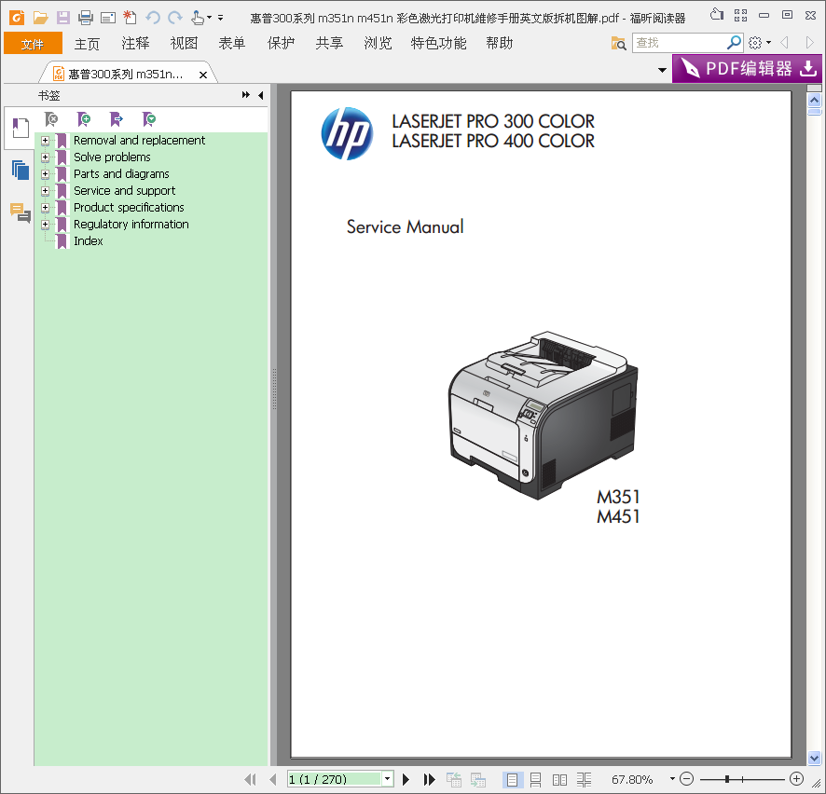Click the zoom in plus button
Image resolution: width=826 pixels, height=794 pixels.
point(797,778)
